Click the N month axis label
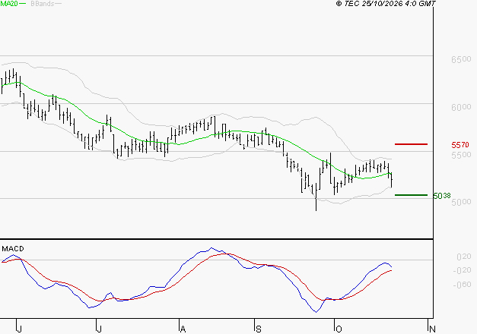Viewport: 477px width, 334px height. [x=432, y=329]
